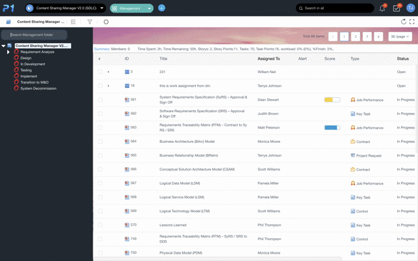Image resolution: width=418 pixels, height=261 pixels.
Task: Select System Decommission folder
Action: (x=39, y=89)
